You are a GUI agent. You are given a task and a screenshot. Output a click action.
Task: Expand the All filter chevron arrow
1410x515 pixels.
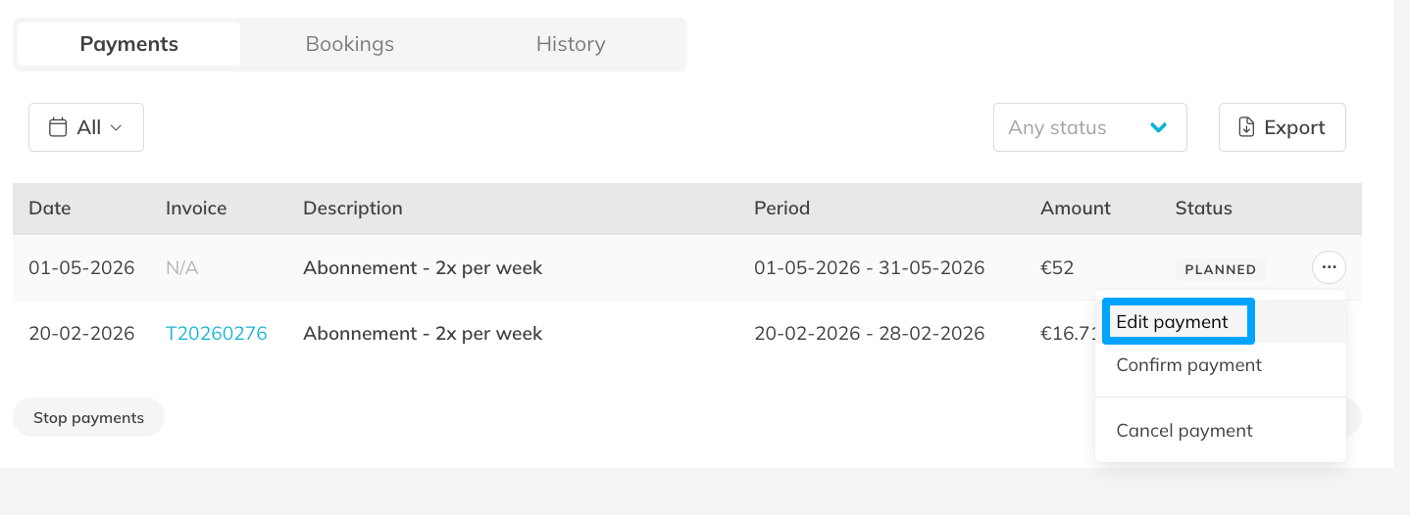[116, 127]
